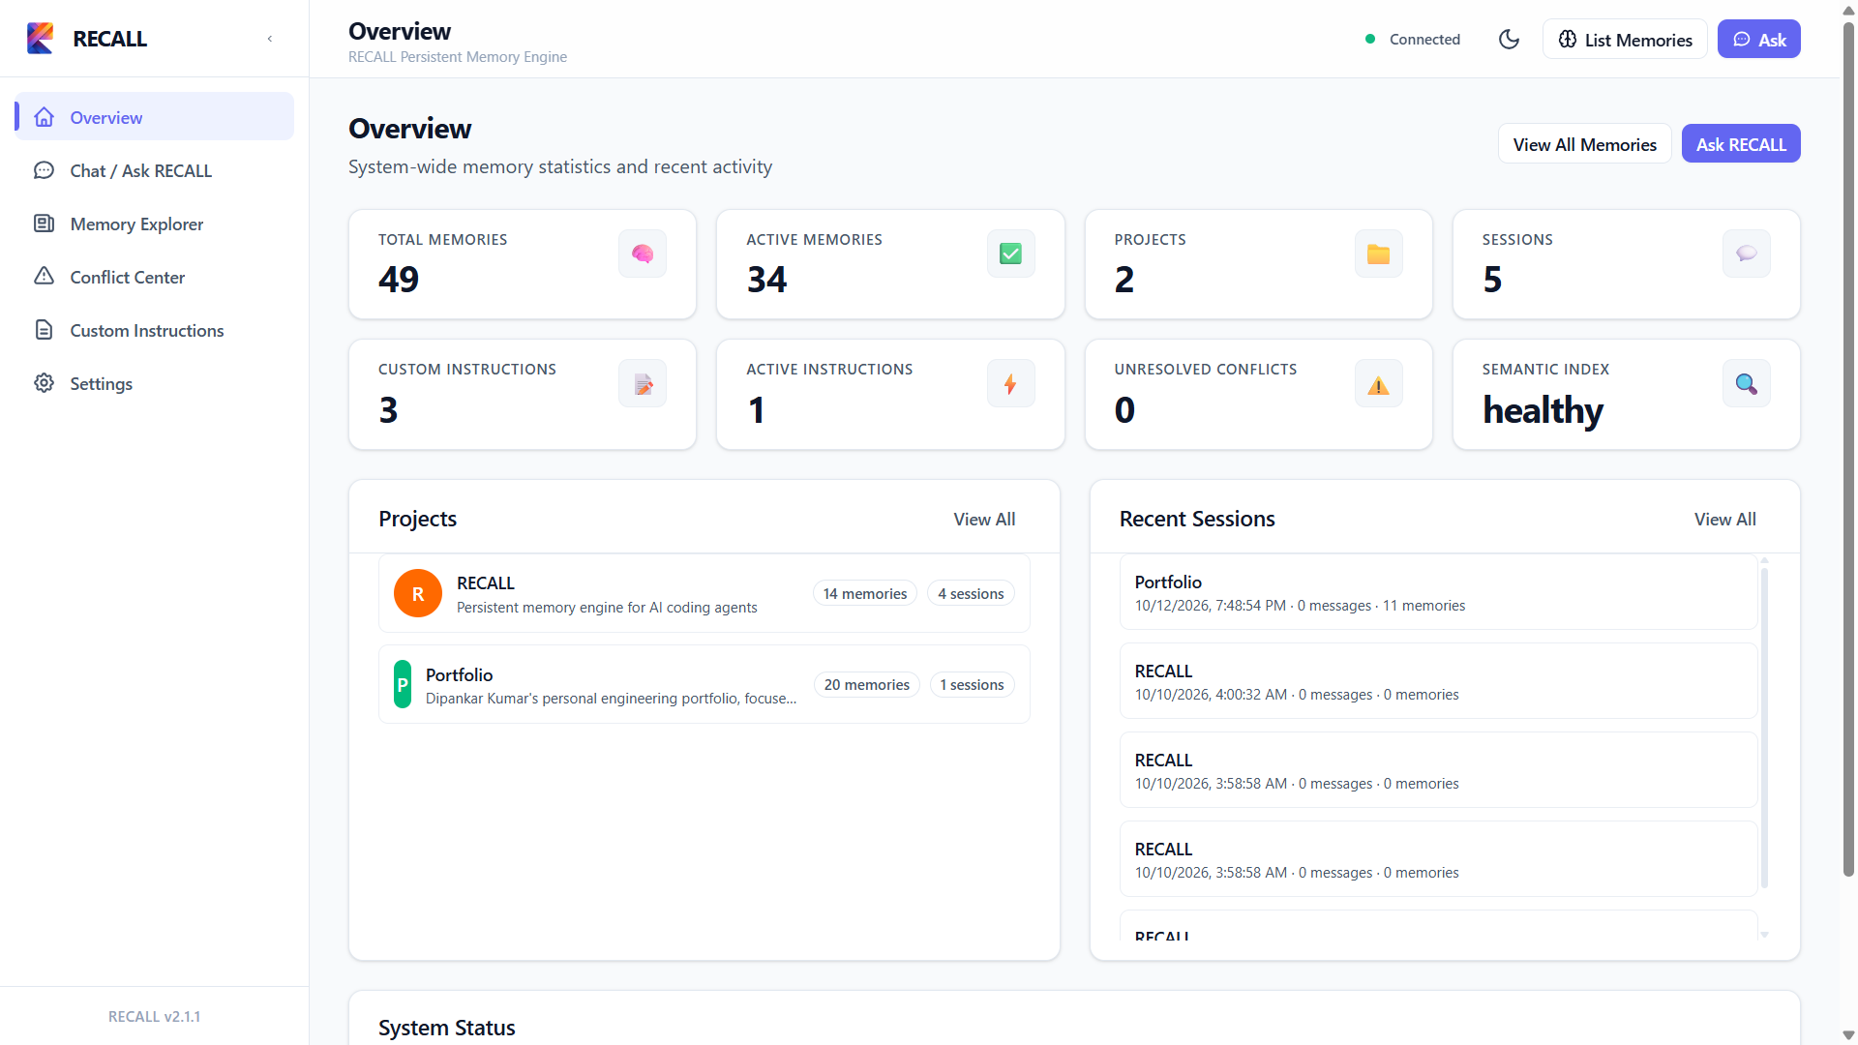Click the Ask button in the header
Image resolution: width=1858 pixels, height=1045 pixels.
(1758, 40)
